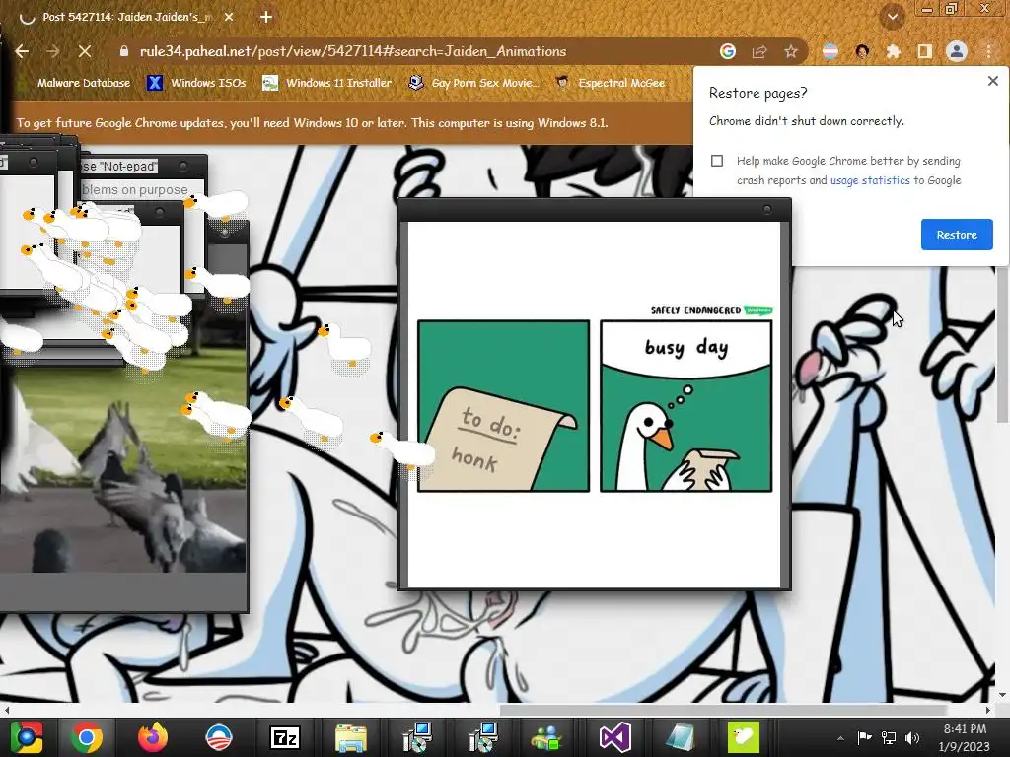This screenshot has width=1010, height=757.
Task: Click the horizontal page scrollbar
Action: 723,710
